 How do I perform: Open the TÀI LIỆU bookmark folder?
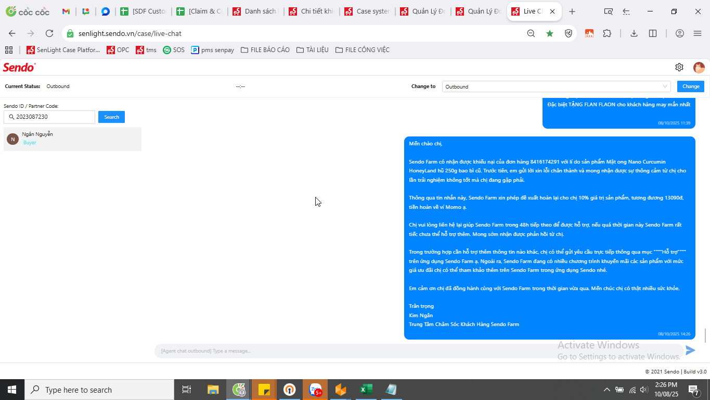[x=313, y=50]
